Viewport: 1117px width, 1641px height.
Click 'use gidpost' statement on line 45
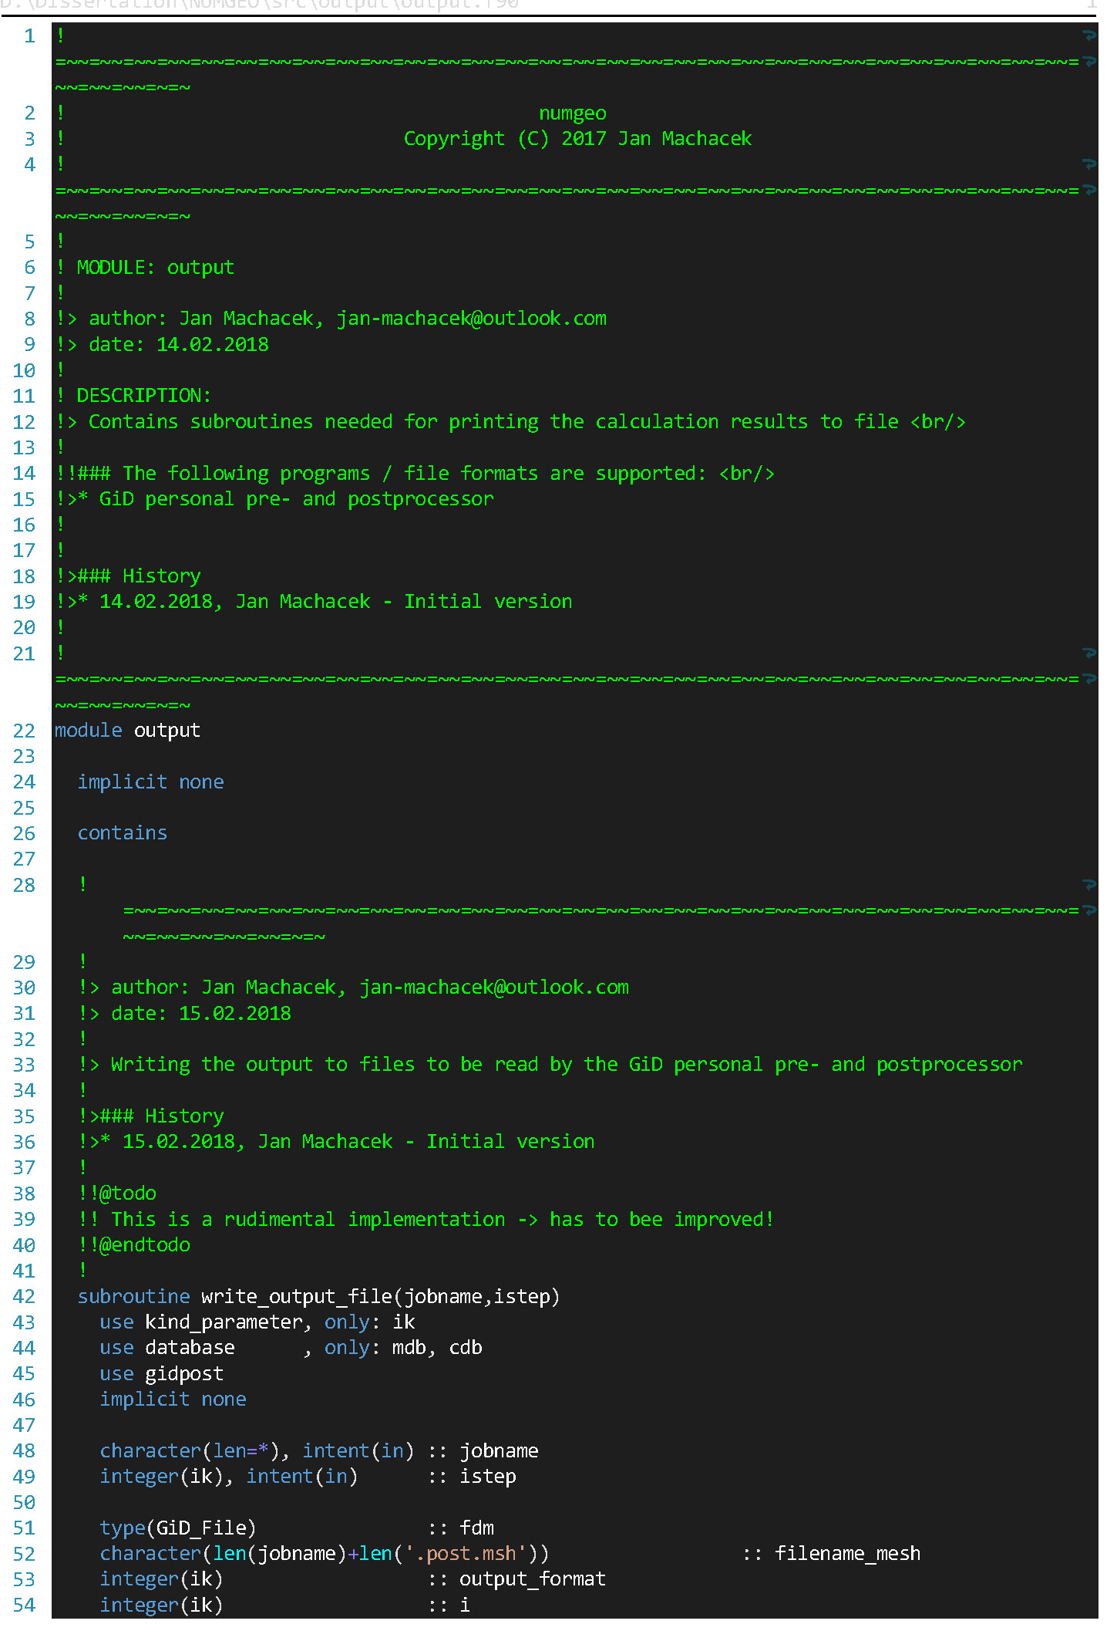[x=161, y=1374]
